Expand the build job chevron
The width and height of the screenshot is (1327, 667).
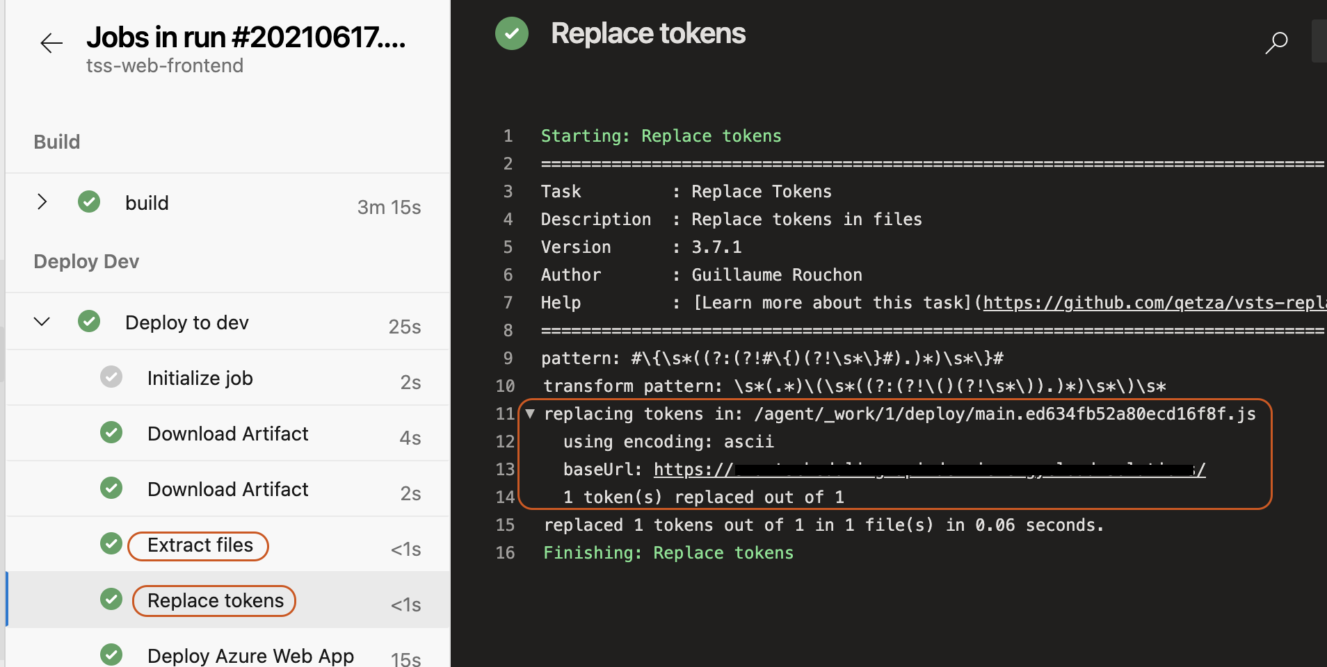coord(42,202)
